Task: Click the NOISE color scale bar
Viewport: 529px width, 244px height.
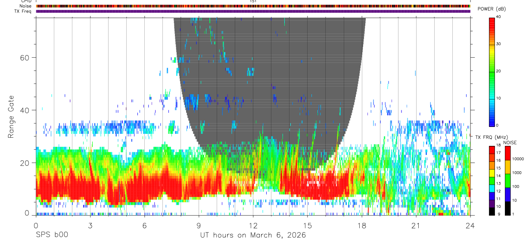Action: click(508, 181)
